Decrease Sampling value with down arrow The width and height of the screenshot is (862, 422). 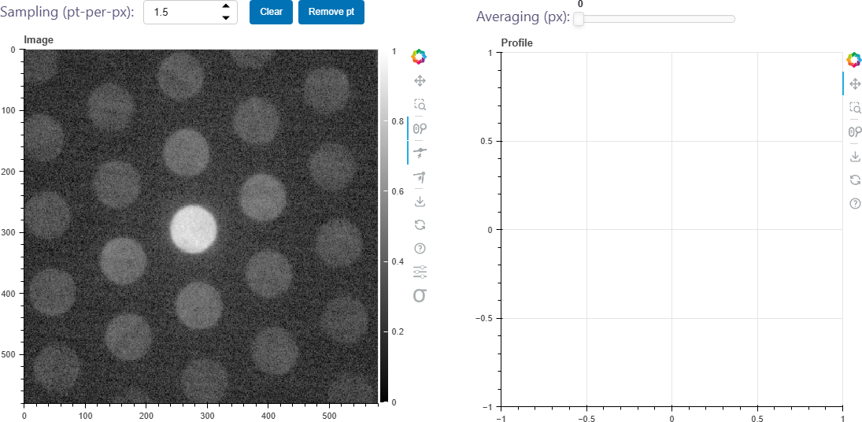pyautogui.click(x=225, y=17)
